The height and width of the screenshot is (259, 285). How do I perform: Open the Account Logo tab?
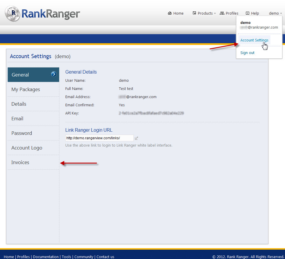(x=27, y=148)
